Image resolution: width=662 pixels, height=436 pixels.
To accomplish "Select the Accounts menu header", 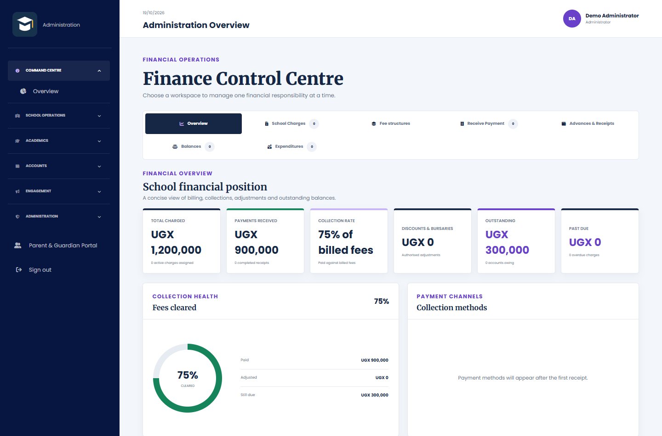I will point(59,166).
